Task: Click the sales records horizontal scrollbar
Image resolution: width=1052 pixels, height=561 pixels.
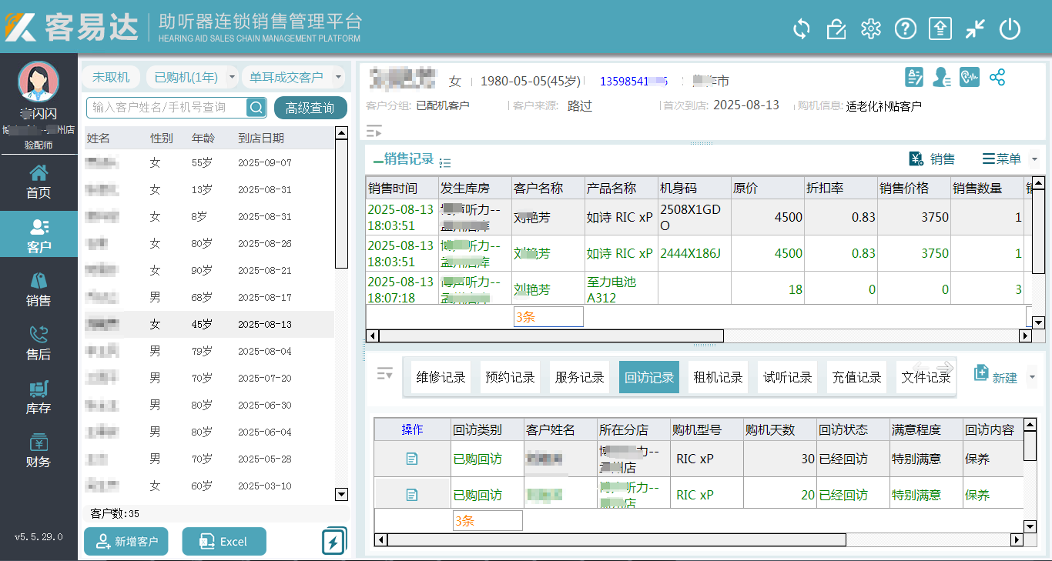Action: [x=551, y=336]
